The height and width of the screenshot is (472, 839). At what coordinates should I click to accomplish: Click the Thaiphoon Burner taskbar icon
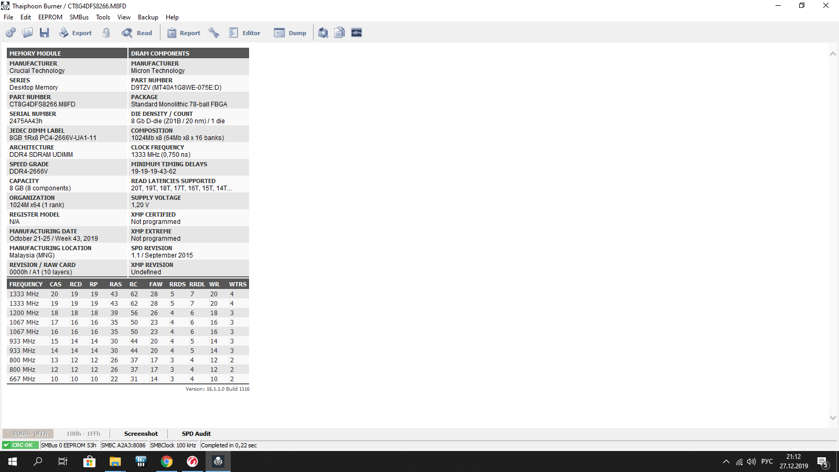[218, 462]
